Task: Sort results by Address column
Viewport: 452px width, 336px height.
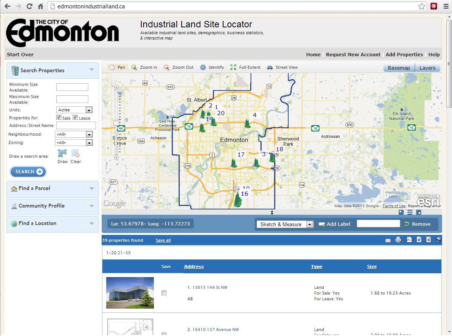Action: pos(194,266)
